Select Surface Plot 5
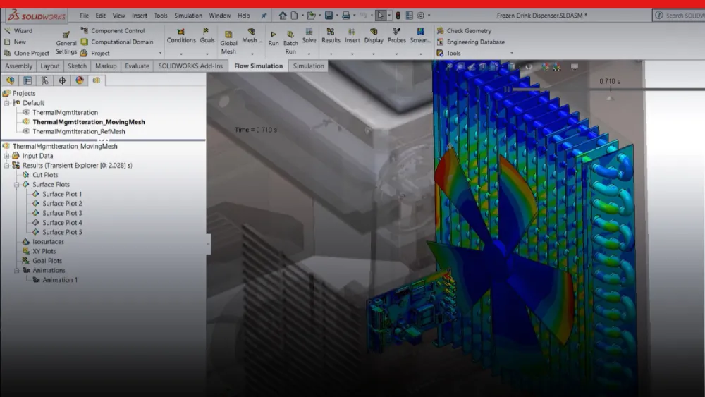Screen dimensions: 705x397 click(x=62, y=233)
